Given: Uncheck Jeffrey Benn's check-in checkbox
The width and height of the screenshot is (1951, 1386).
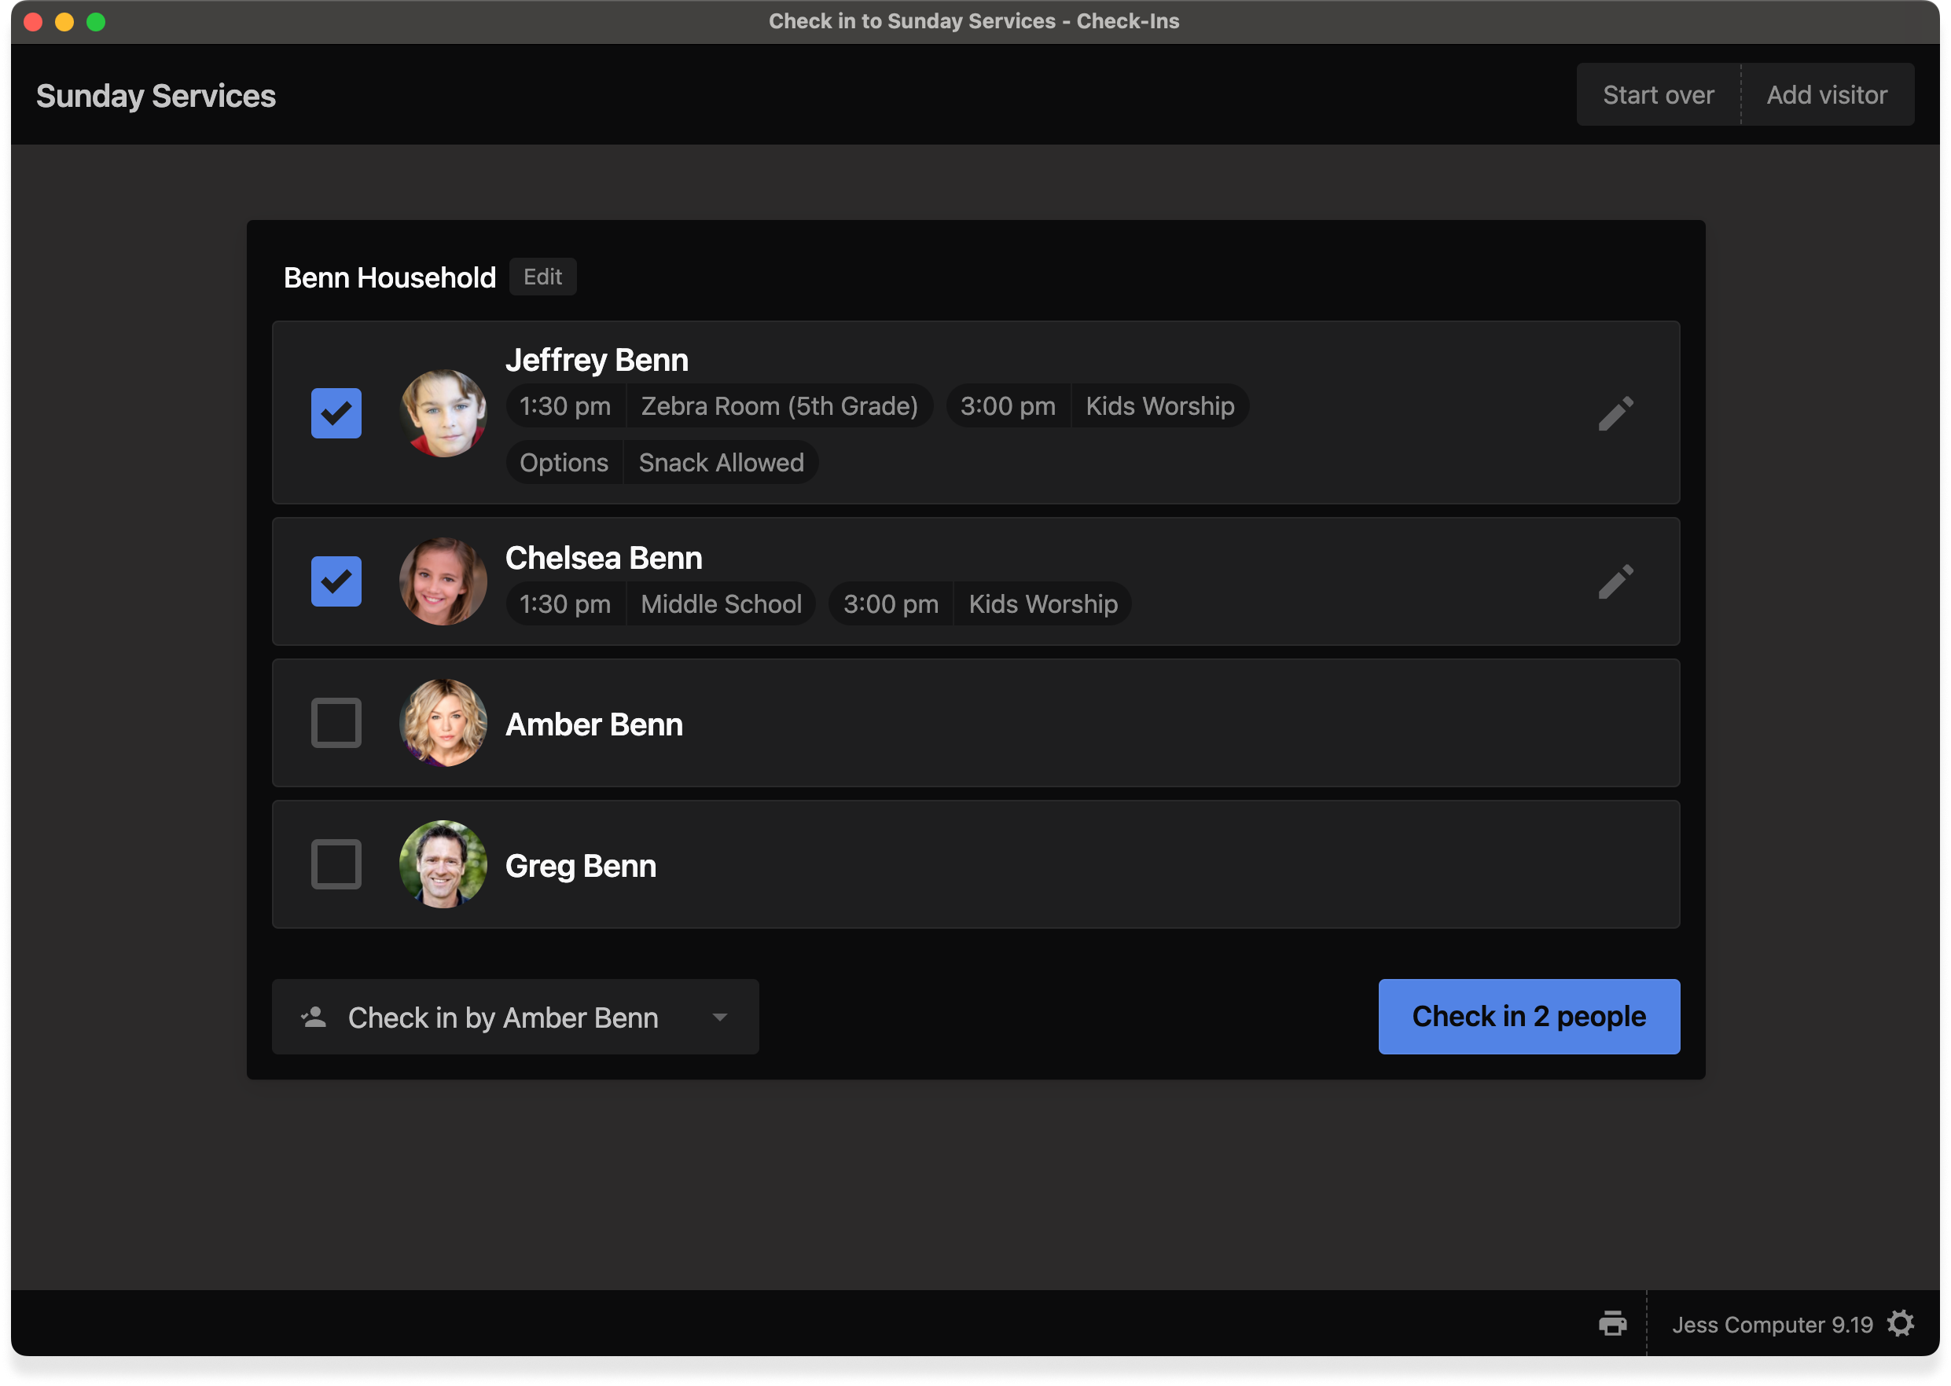Looking at the screenshot, I should [336, 413].
